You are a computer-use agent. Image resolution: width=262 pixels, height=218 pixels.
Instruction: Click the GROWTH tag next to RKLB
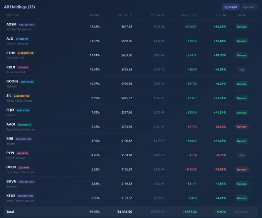23,67
